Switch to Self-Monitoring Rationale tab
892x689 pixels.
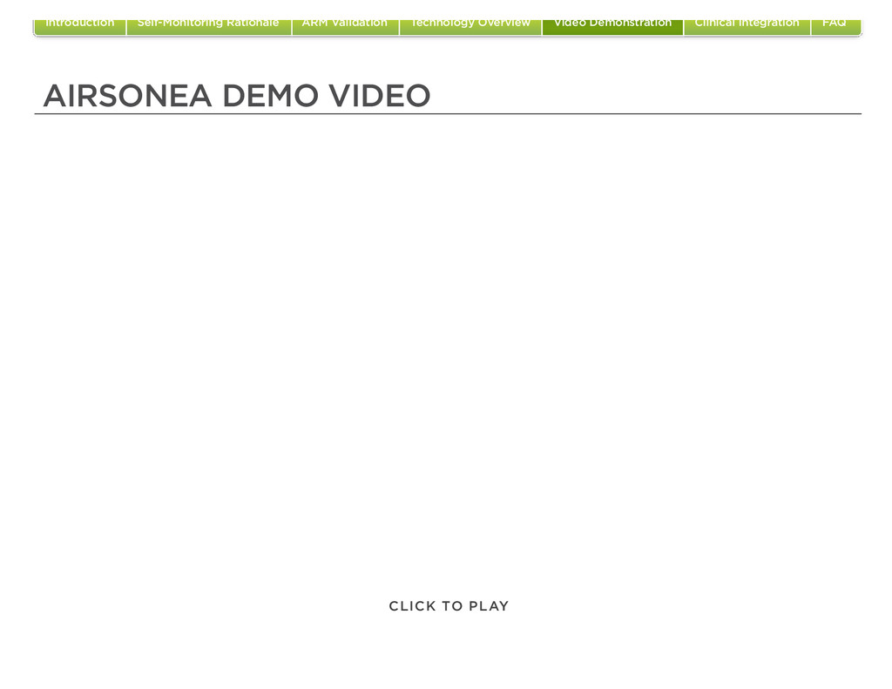point(209,27)
